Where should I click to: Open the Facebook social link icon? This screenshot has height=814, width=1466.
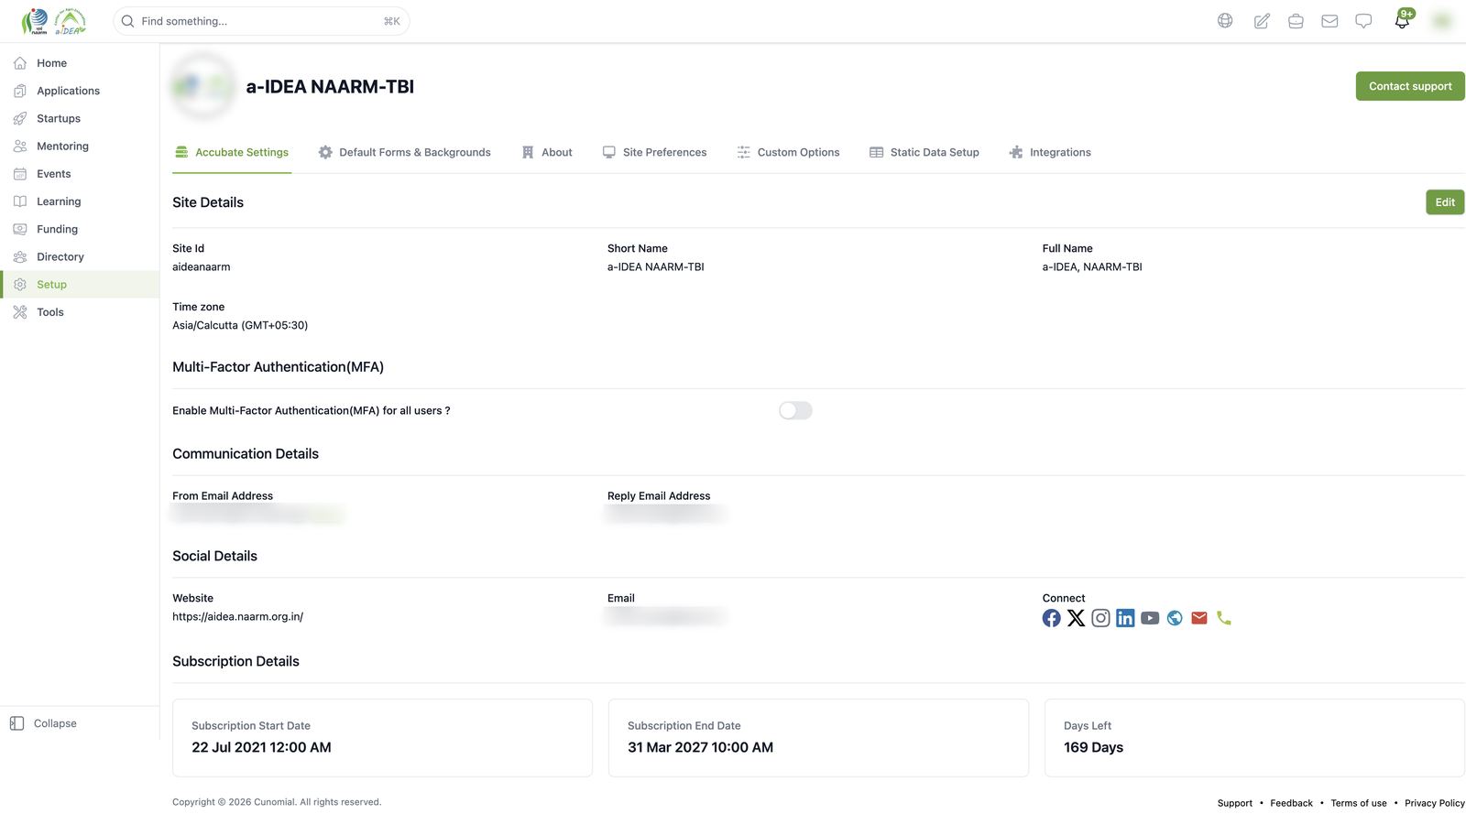click(1052, 618)
